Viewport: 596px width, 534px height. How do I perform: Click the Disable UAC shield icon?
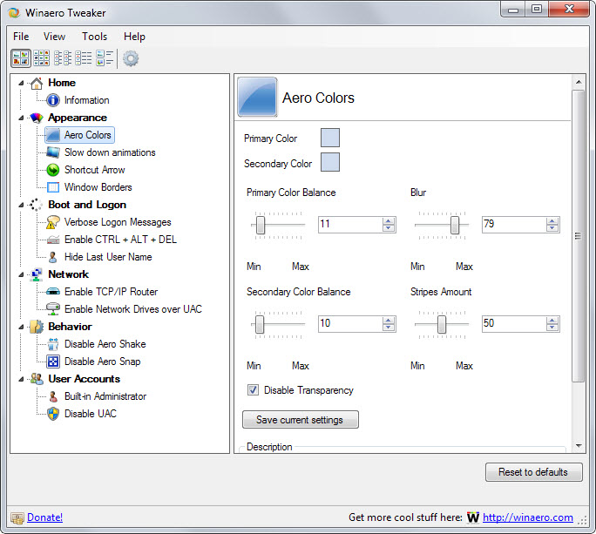(x=53, y=414)
